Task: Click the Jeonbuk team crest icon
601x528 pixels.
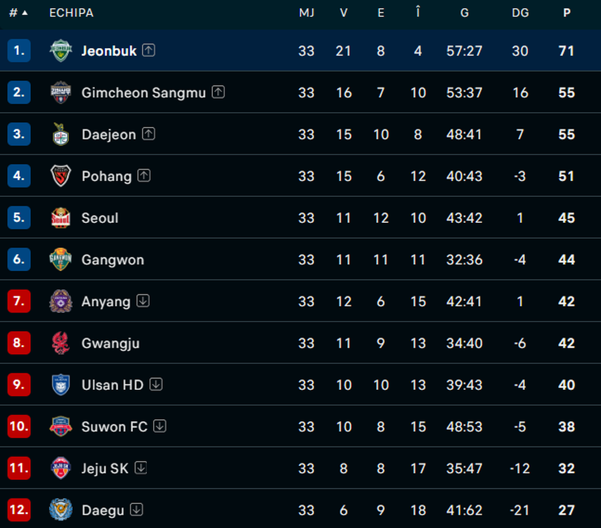Action: point(61,51)
